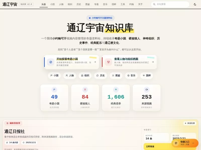
Task: Open the 硬核狠人 stat card label
Action: [x=85, y=103]
